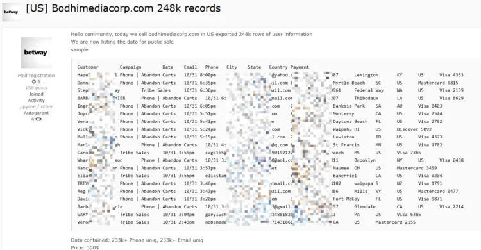Viewport: 481px width, 250px height.
Task: Click the другое / other activity text
Action: (36, 107)
